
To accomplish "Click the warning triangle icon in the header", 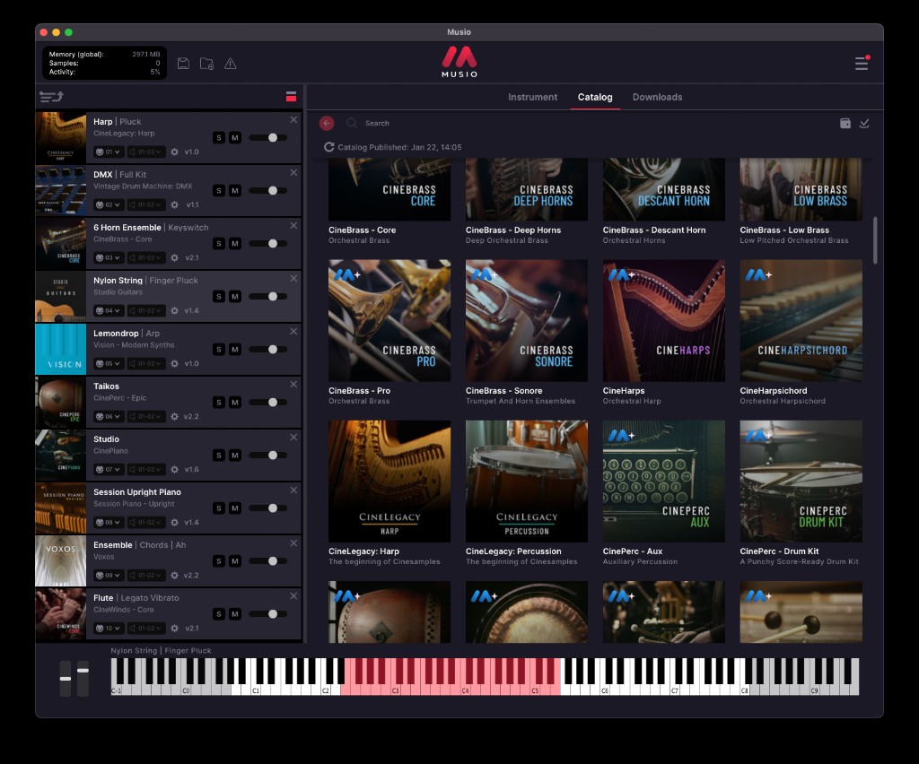I will [x=230, y=63].
